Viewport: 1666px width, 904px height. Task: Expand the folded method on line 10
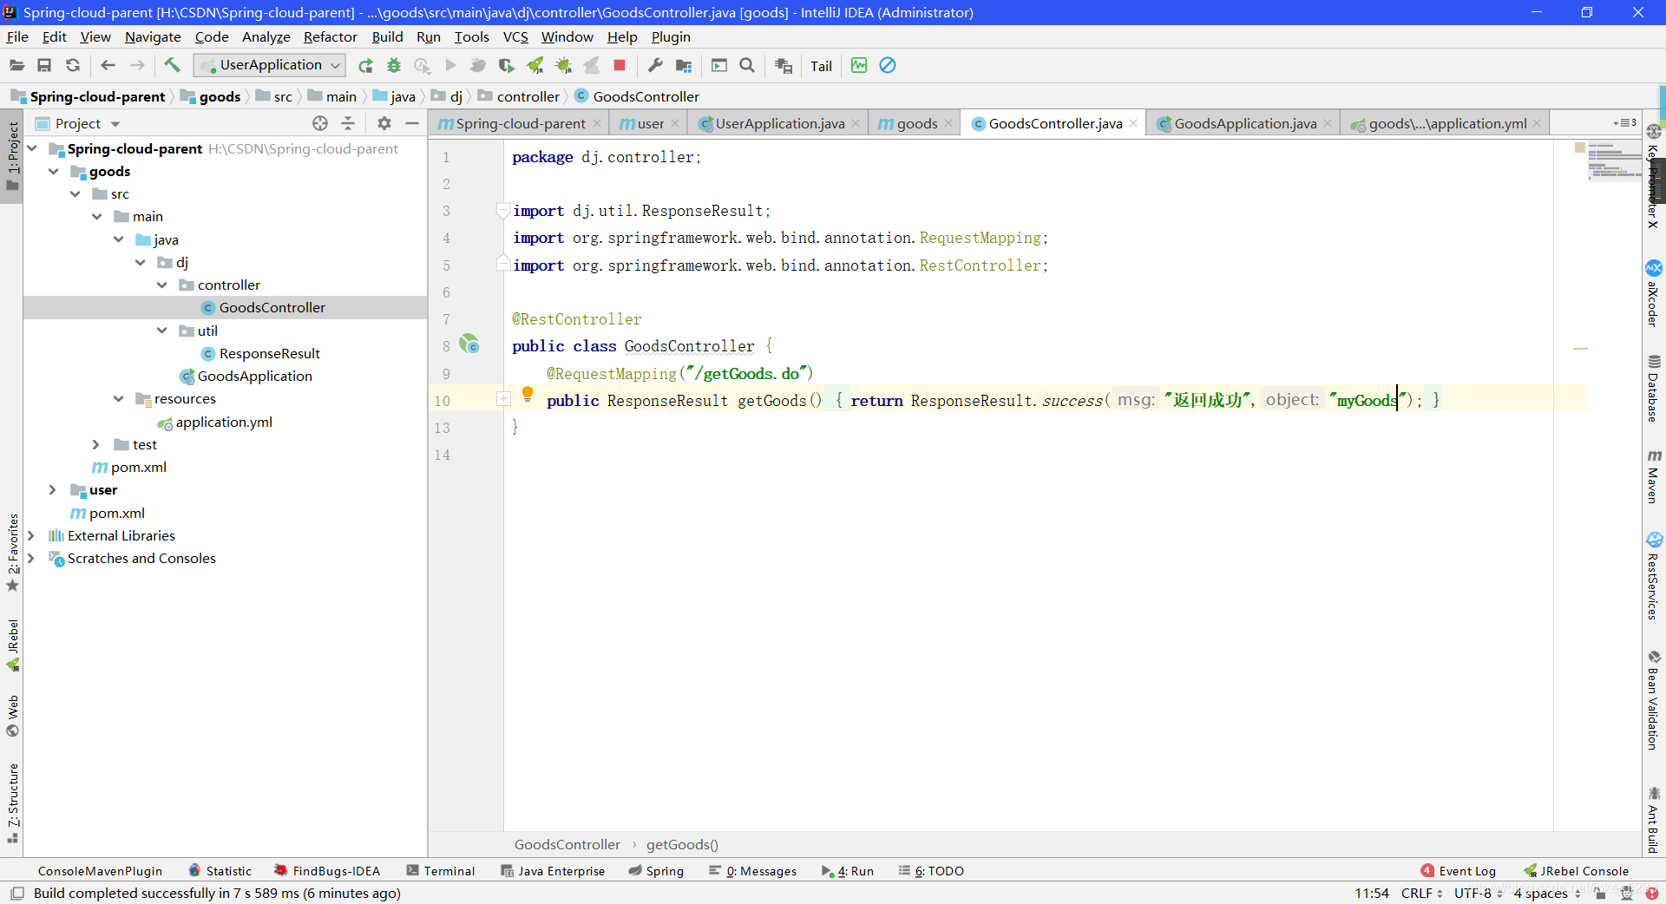coord(503,399)
